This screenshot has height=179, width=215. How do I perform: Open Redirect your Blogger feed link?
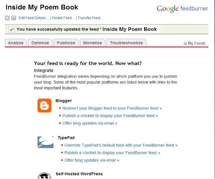click(x=112, y=108)
